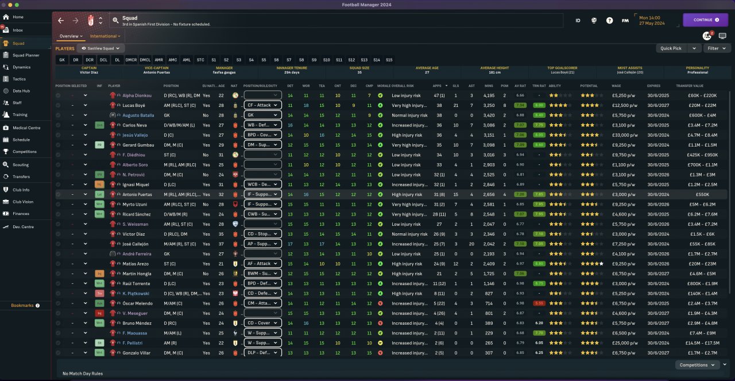Viewport: 735px width, 381px height.
Task: Open Medical Centre in the sidebar
Action: [x=26, y=128]
